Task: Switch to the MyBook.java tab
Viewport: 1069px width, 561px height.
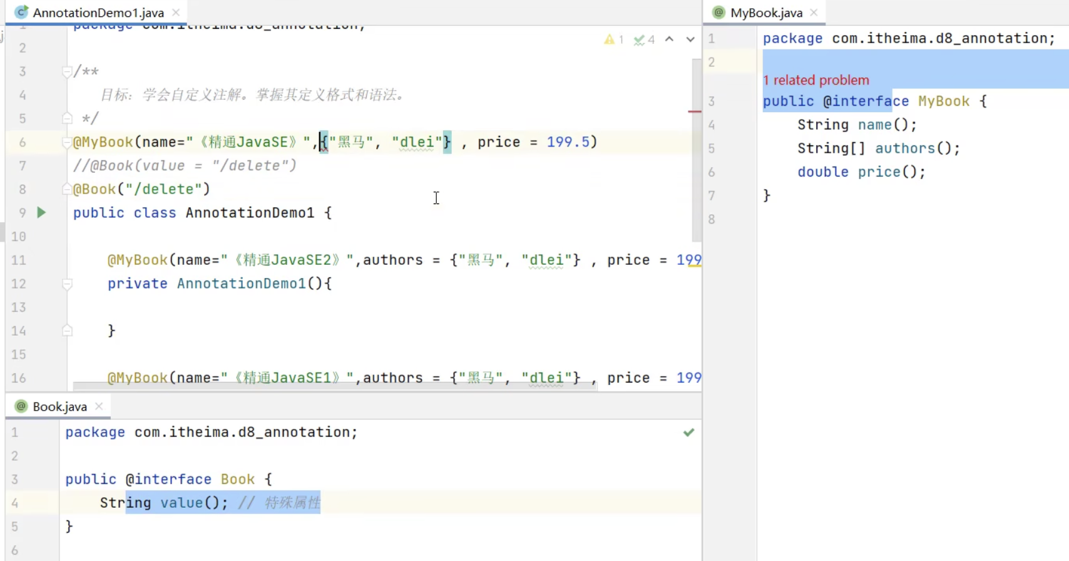Action: tap(766, 13)
